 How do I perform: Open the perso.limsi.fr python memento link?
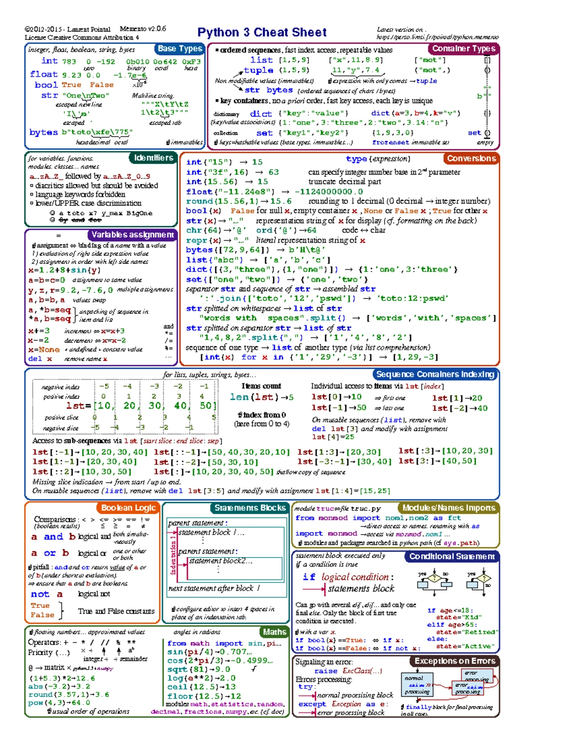(x=437, y=37)
